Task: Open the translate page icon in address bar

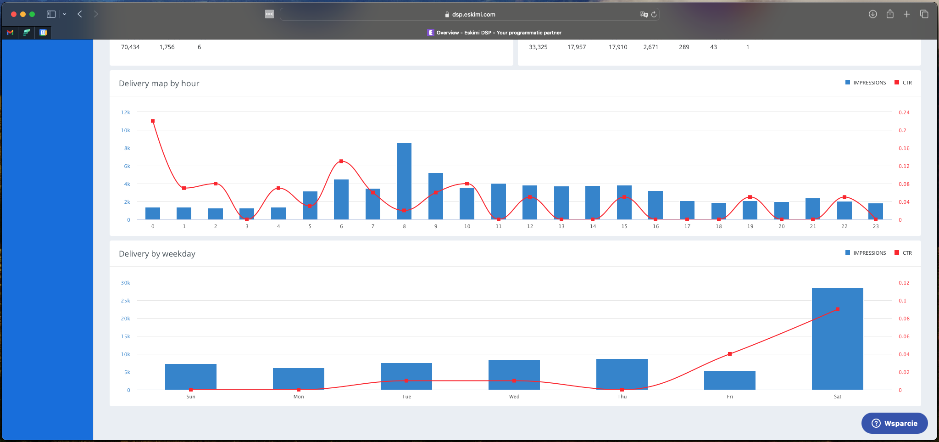Action: (644, 14)
